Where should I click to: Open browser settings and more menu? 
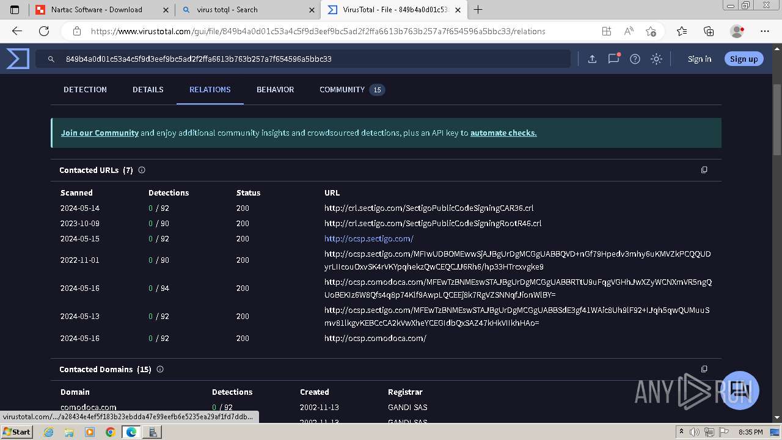pos(764,31)
